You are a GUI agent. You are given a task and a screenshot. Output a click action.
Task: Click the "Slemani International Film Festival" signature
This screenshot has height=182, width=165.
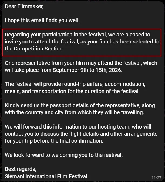(46, 176)
